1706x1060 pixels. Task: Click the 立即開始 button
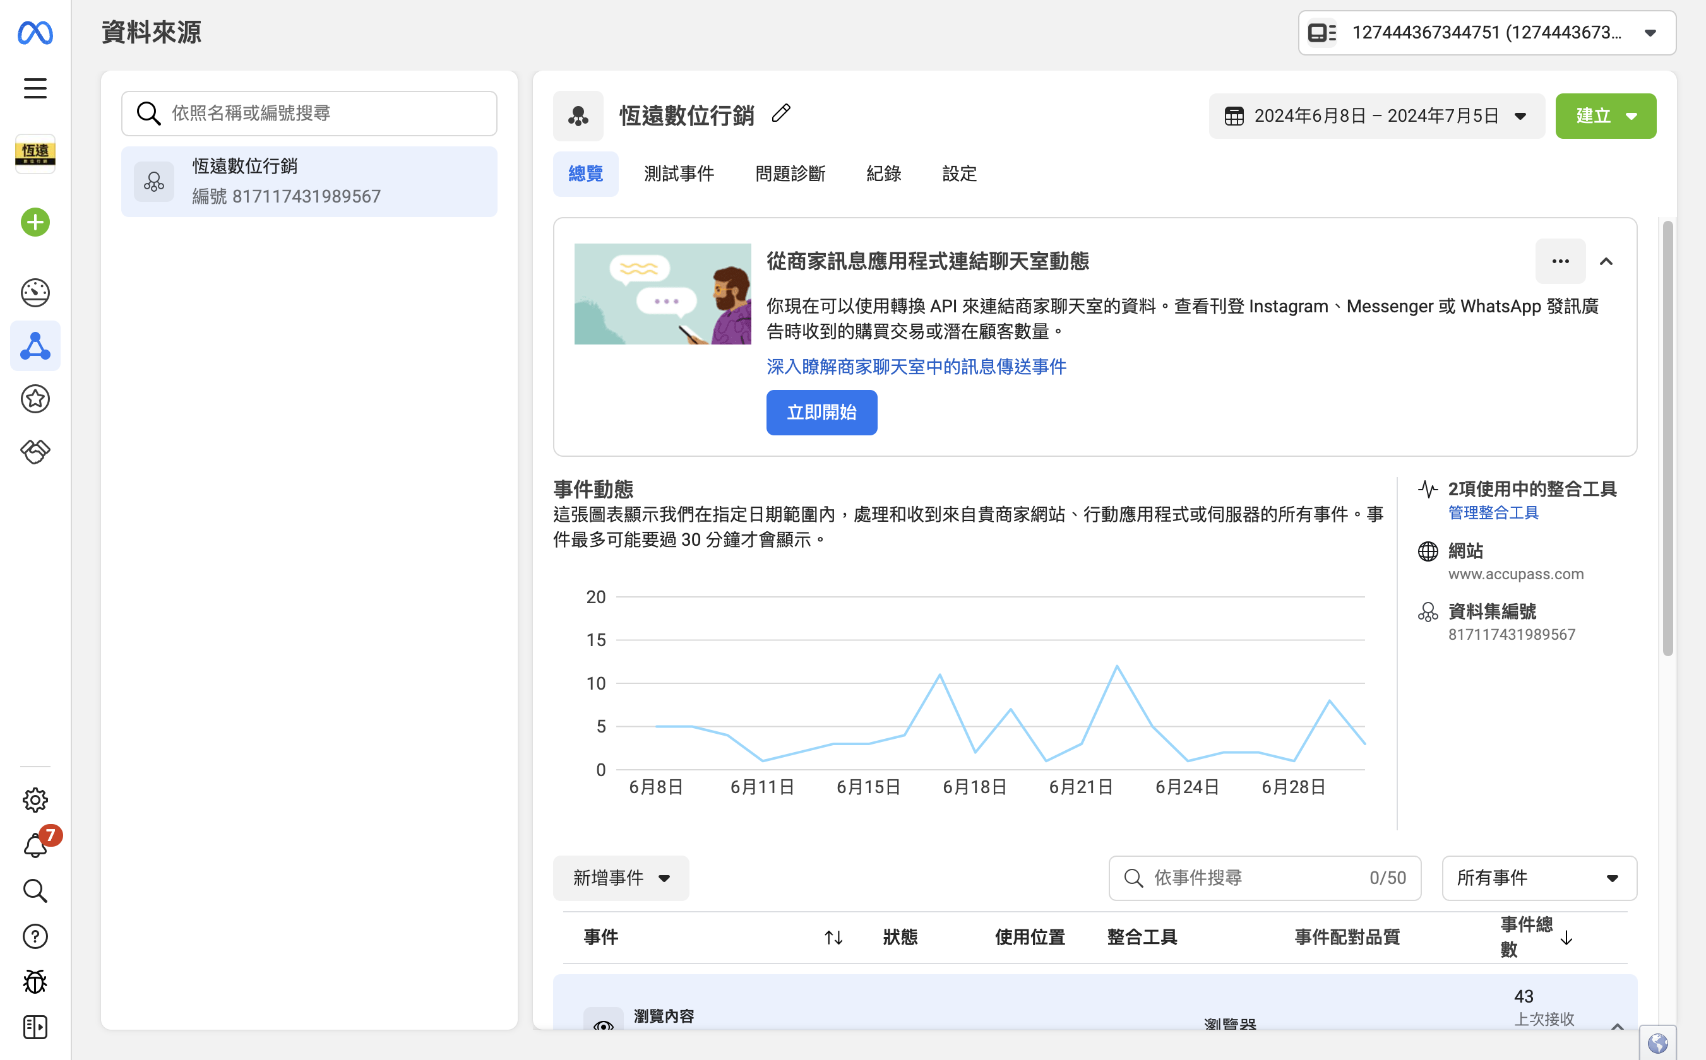821,412
